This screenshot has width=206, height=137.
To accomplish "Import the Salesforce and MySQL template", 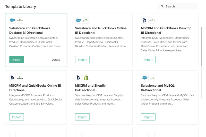I will (148, 117).
